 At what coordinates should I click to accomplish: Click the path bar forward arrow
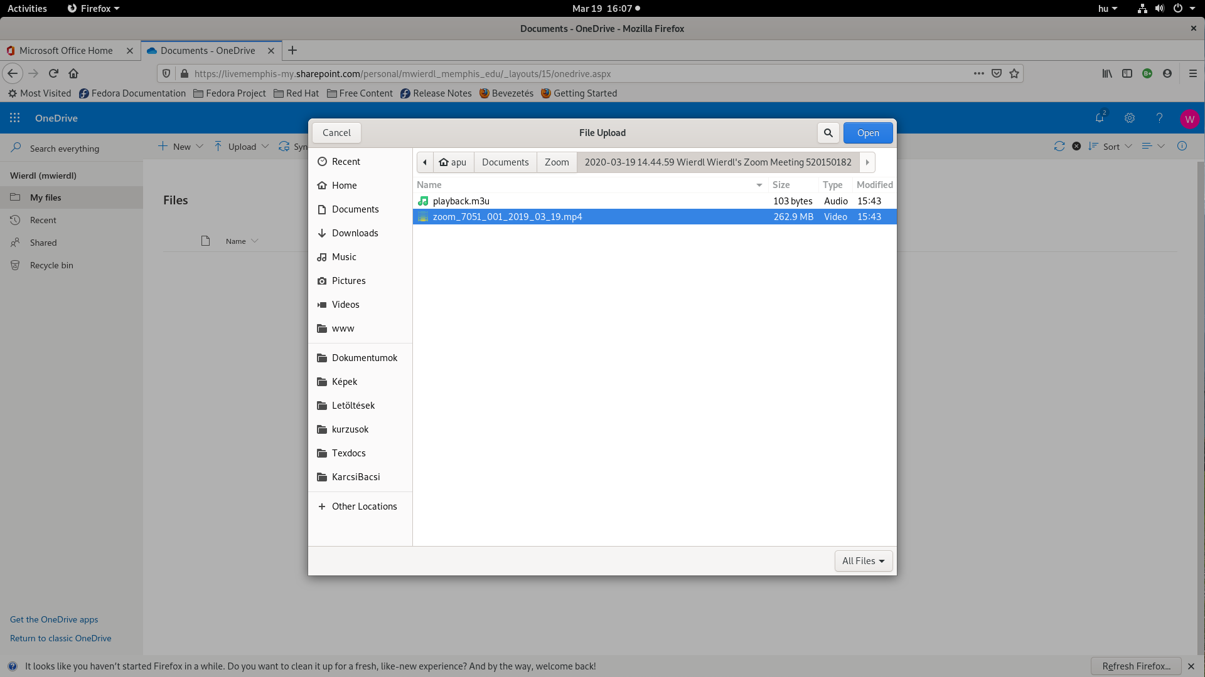867,162
